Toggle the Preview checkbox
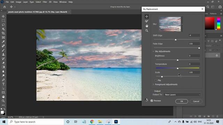This screenshot has height=125, width=223. point(152,101)
